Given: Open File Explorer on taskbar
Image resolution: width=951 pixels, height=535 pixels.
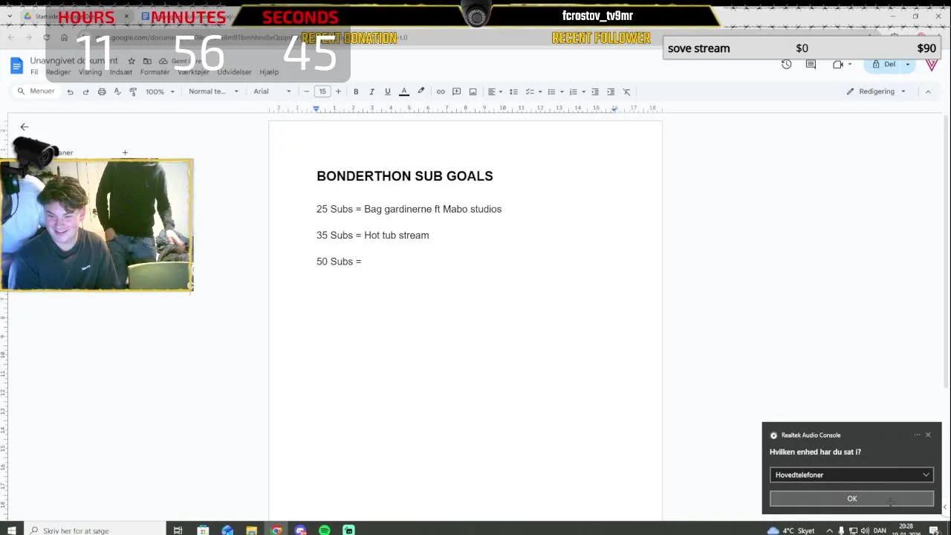Looking at the screenshot, I should pyautogui.click(x=252, y=531).
